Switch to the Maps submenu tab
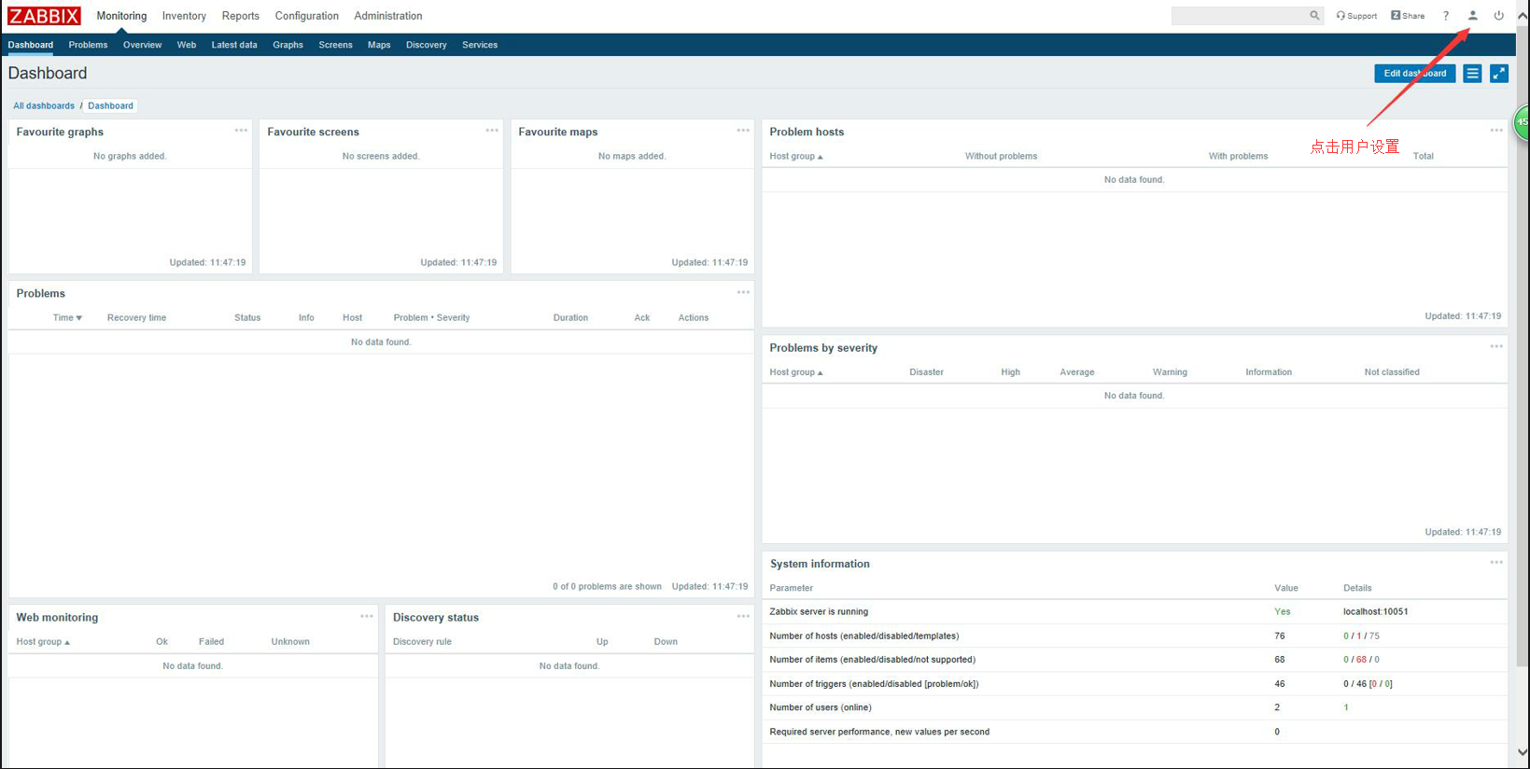This screenshot has height=769, width=1530. point(379,45)
